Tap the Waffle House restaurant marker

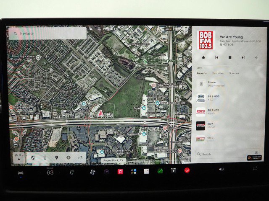11,108
